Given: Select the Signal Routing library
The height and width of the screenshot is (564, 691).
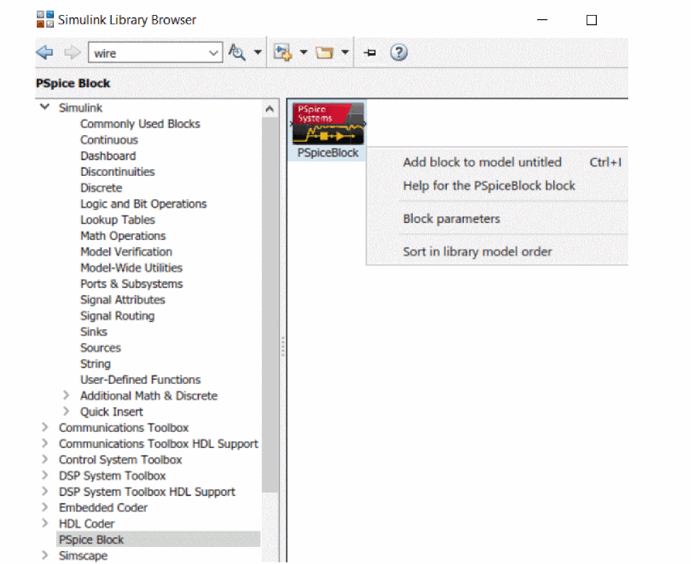Looking at the screenshot, I should pos(117,316).
